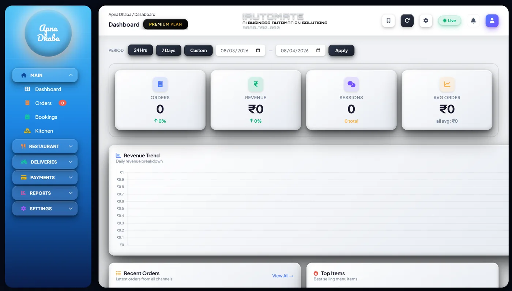The image size is (512, 291).
Task: Click the Premium Plan badge
Action: pos(165,24)
